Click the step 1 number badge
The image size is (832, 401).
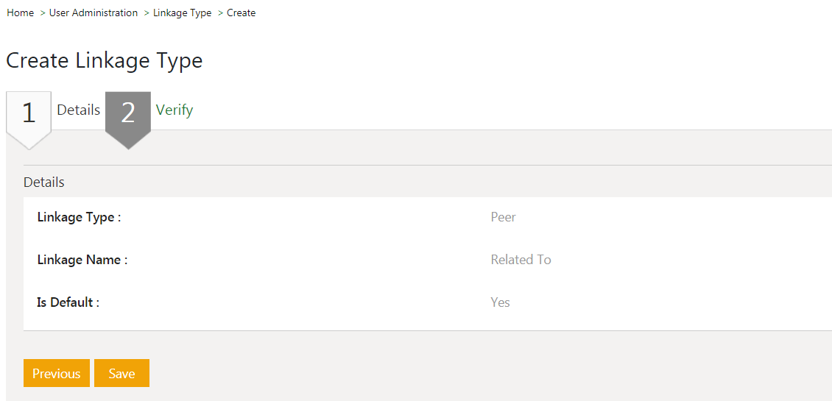point(29,113)
